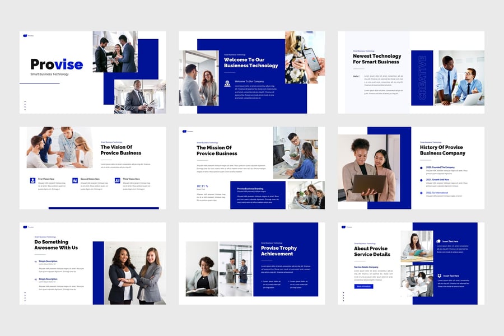
Task: Click the Provise logo on the Mission slide
Action: click(184, 131)
